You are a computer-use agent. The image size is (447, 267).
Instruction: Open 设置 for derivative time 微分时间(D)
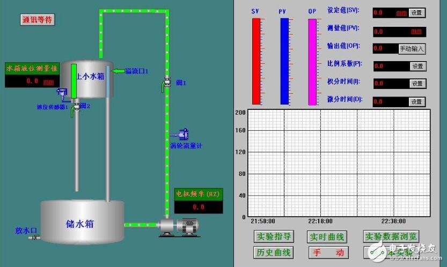point(417,101)
